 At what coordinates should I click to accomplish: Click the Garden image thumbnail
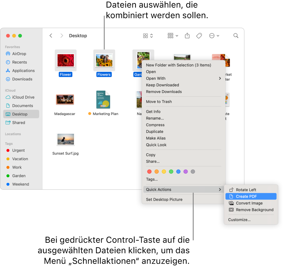click(x=144, y=56)
